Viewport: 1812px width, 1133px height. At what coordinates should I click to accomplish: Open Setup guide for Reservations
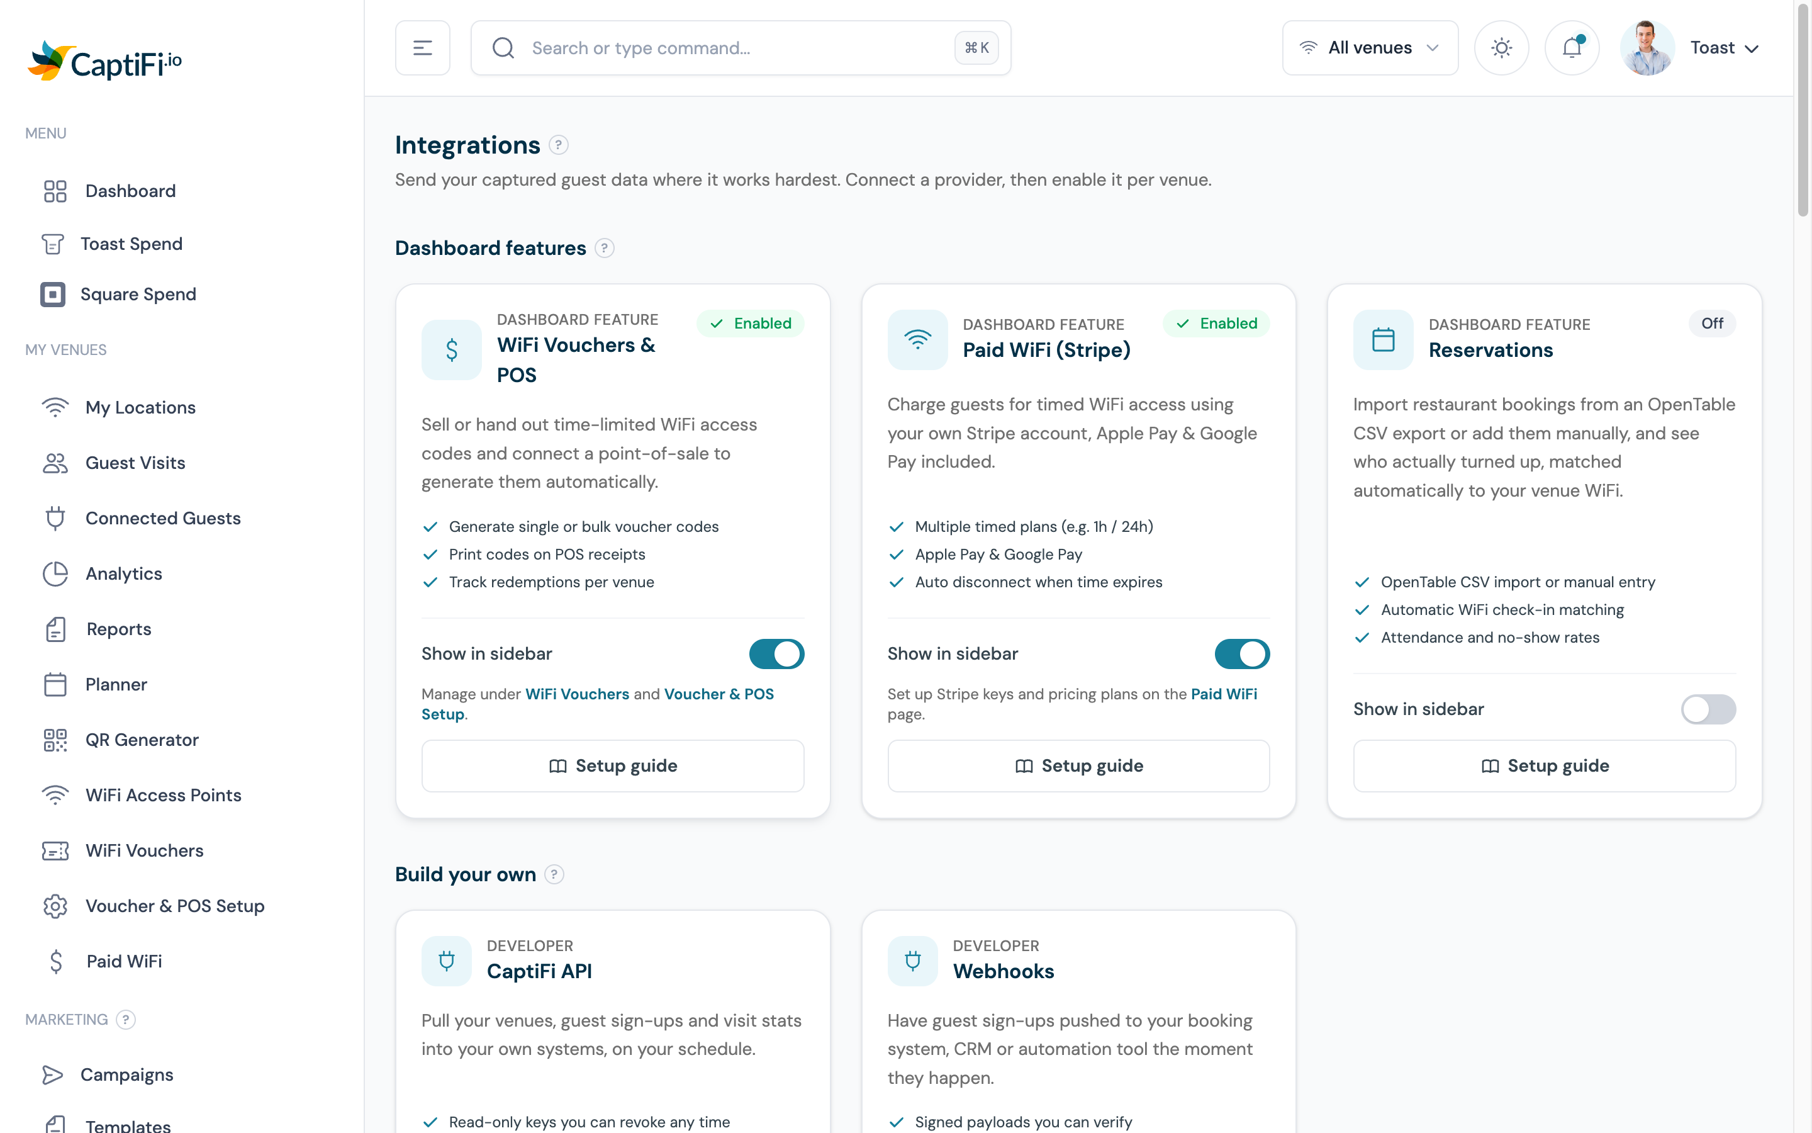pyautogui.click(x=1544, y=766)
